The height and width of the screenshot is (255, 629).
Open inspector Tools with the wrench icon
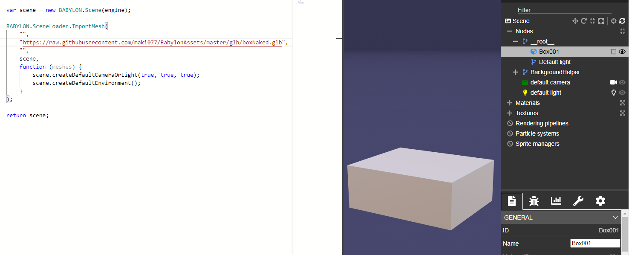tap(578, 201)
